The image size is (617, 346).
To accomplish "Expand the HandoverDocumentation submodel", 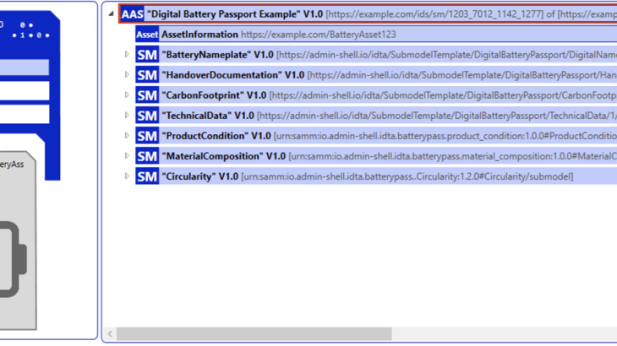I will (x=127, y=75).
